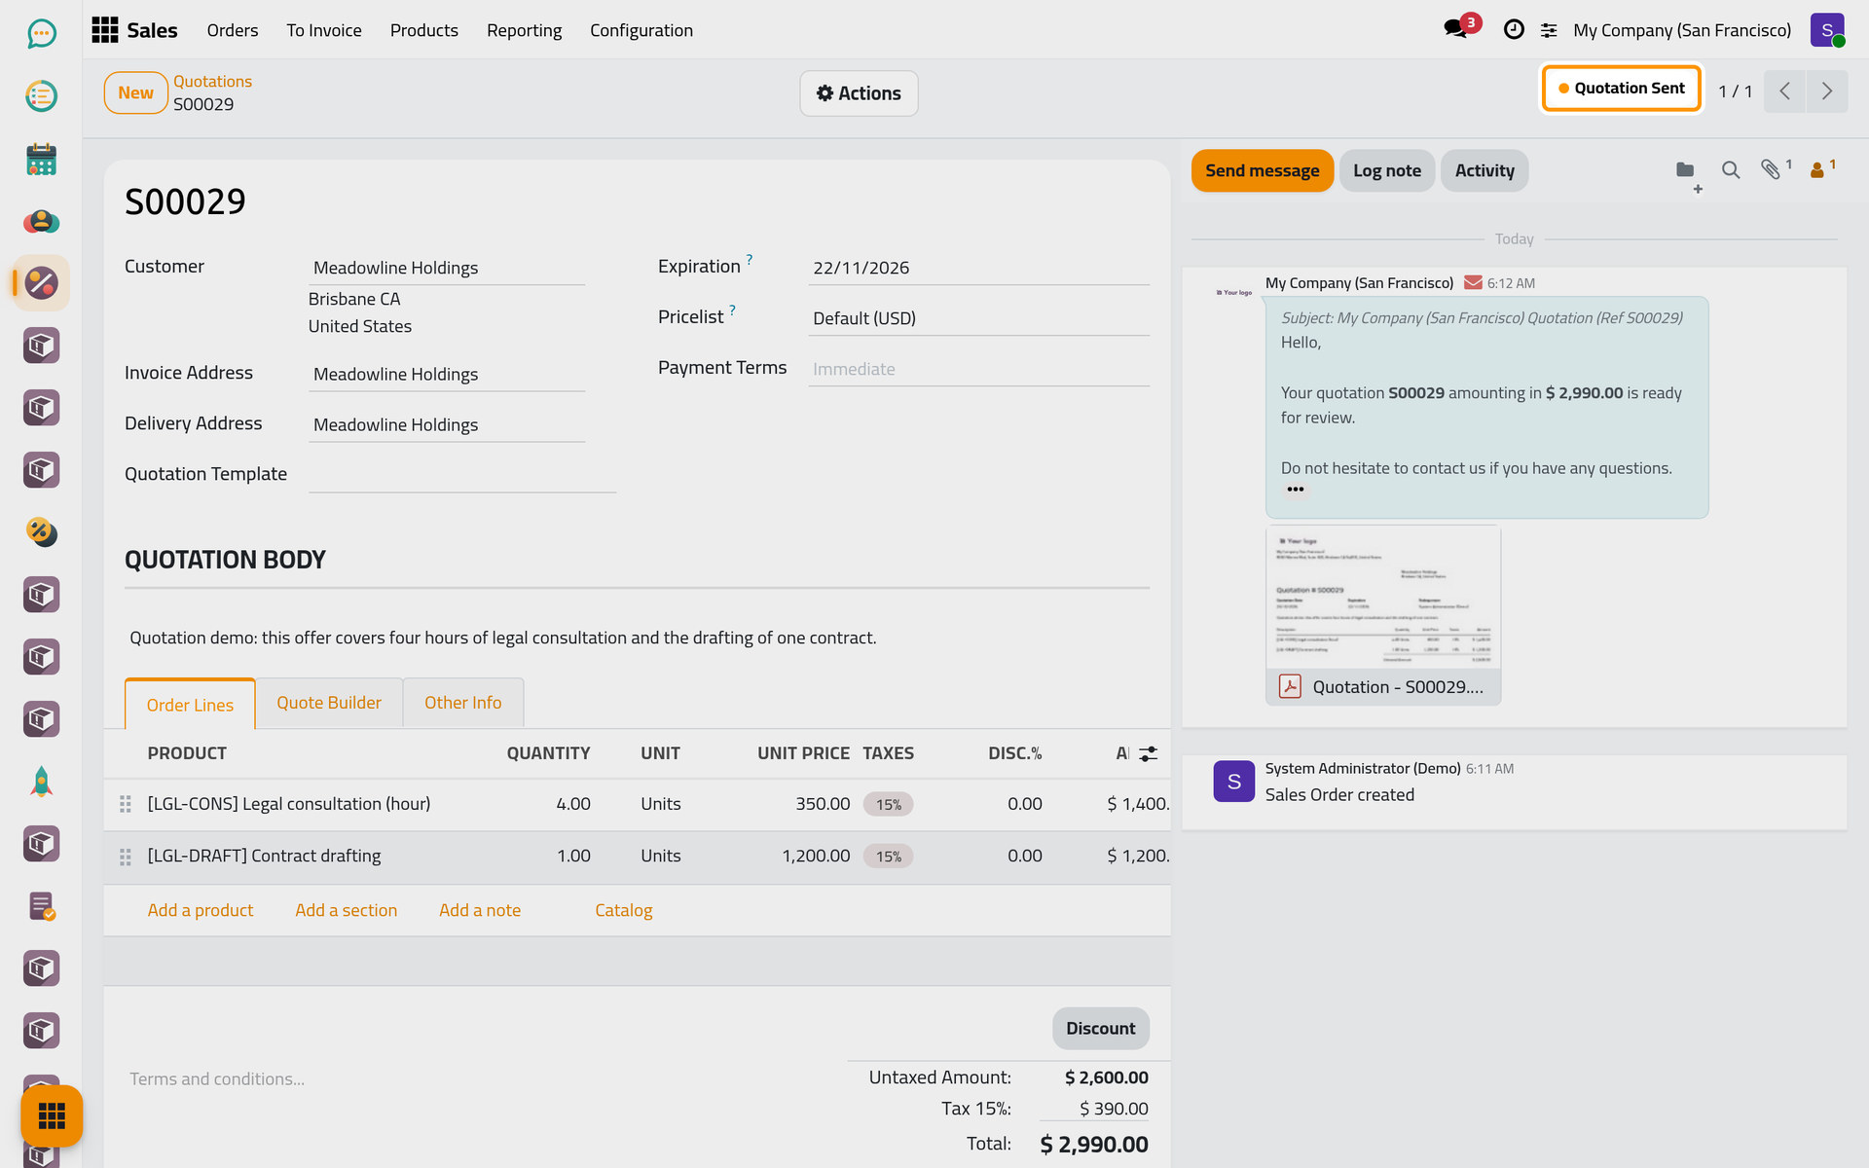This screenshot has width=1869, height=1168.
Task: Open the Orders menu
Action: tap(233, 30)
